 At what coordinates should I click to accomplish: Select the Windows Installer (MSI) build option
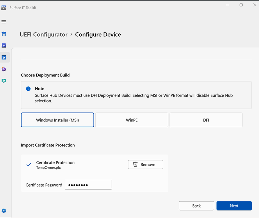57,120
